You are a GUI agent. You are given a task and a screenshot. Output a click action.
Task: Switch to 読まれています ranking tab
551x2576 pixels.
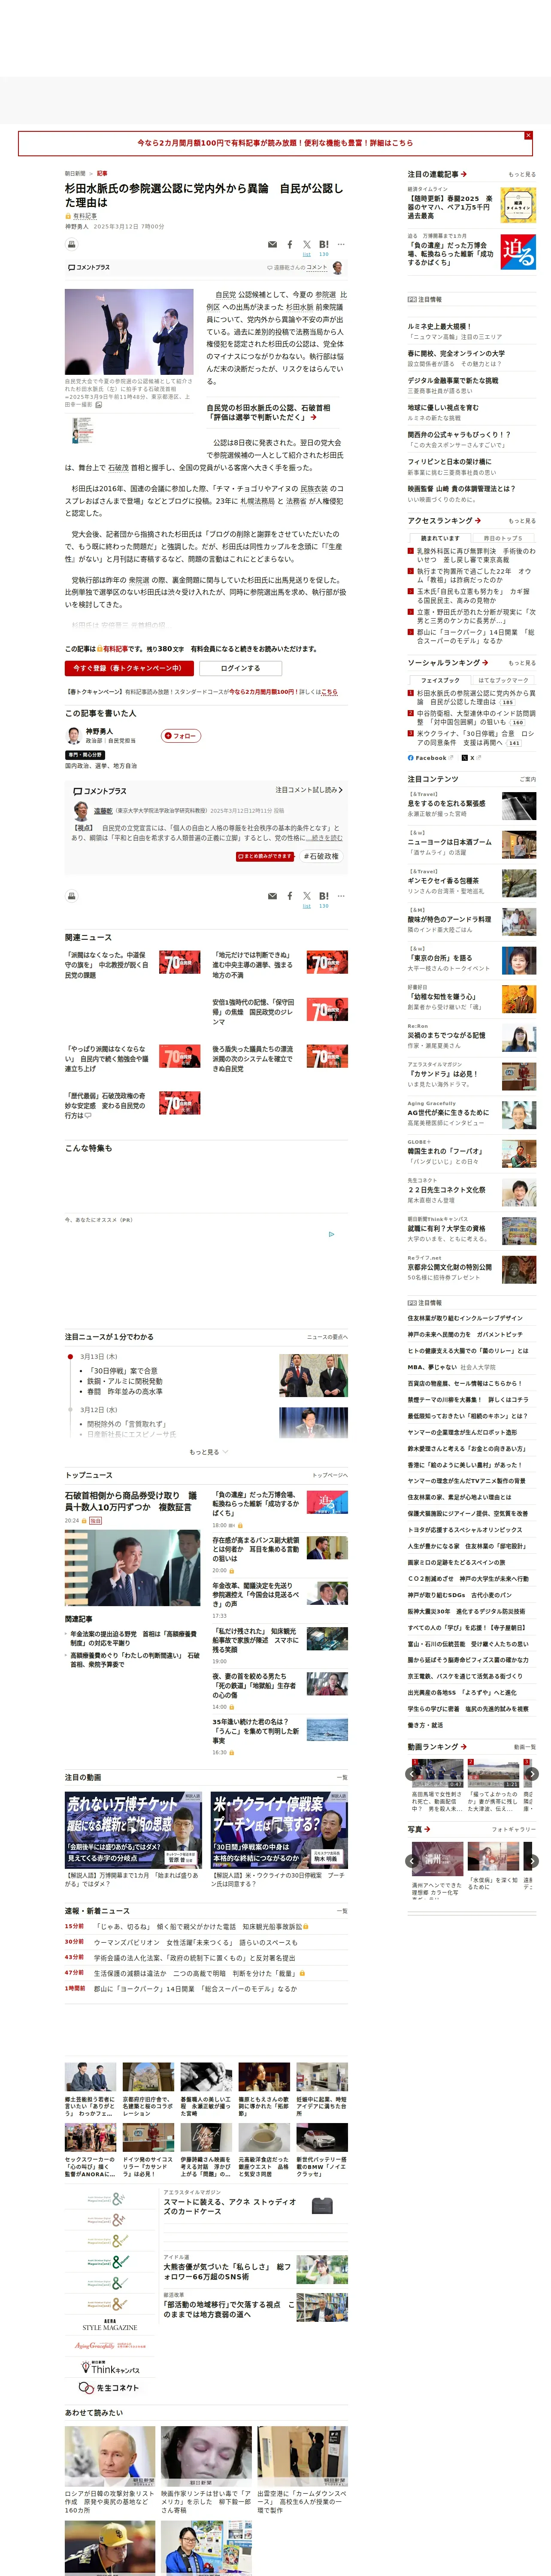click(440, 538)
